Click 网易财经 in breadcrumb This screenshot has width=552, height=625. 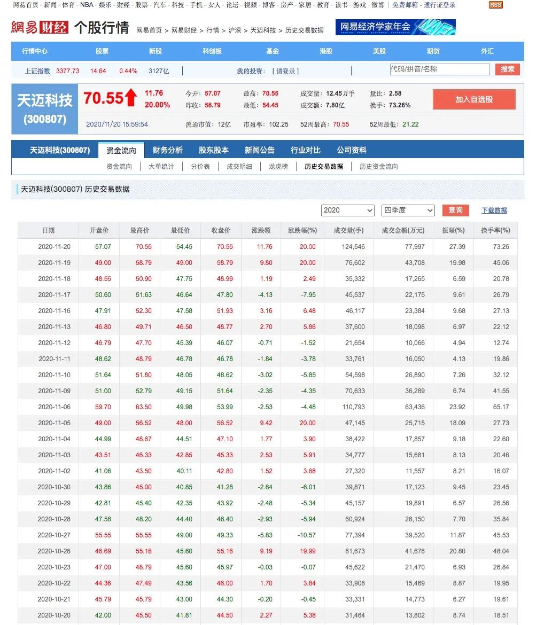(x=184, y=30)
